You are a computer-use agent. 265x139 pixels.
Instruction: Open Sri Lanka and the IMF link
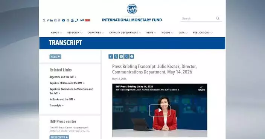coord(62,99)
